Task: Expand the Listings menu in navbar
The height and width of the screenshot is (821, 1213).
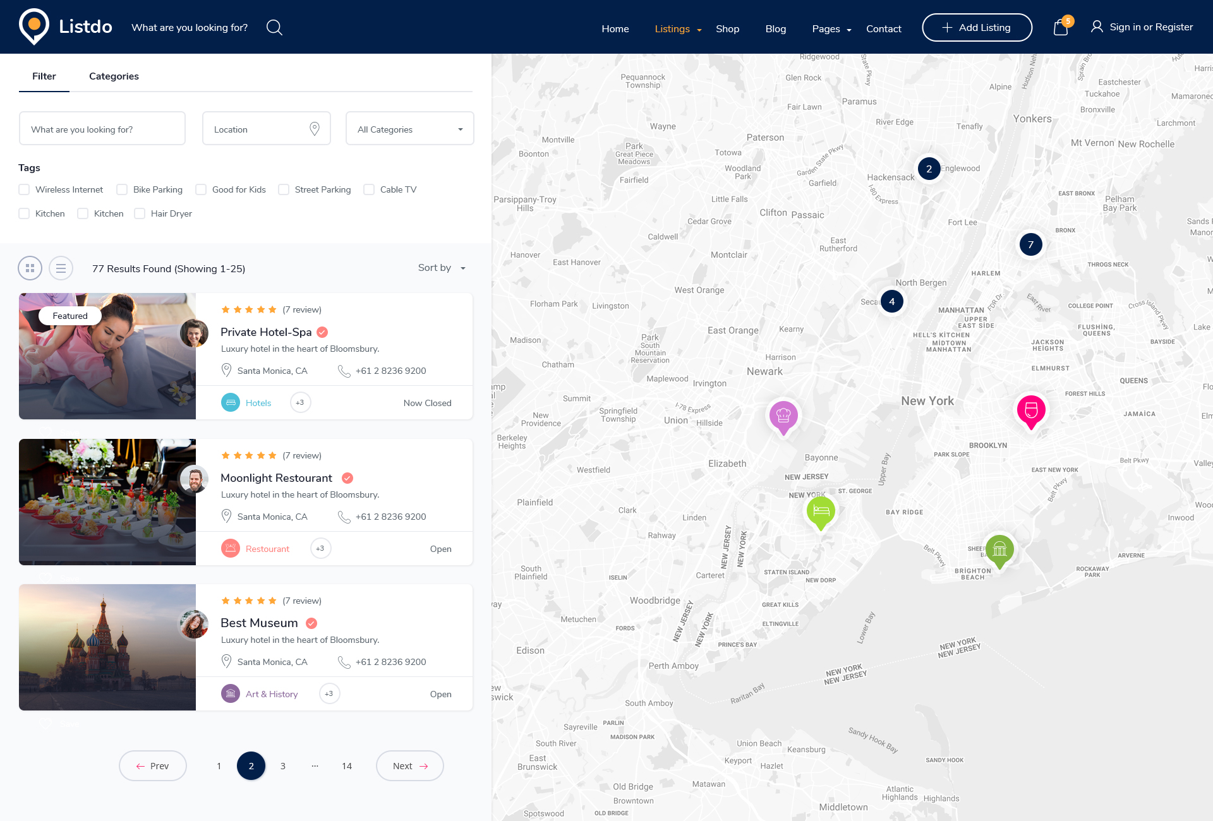Action: click(x=678, y=29)
